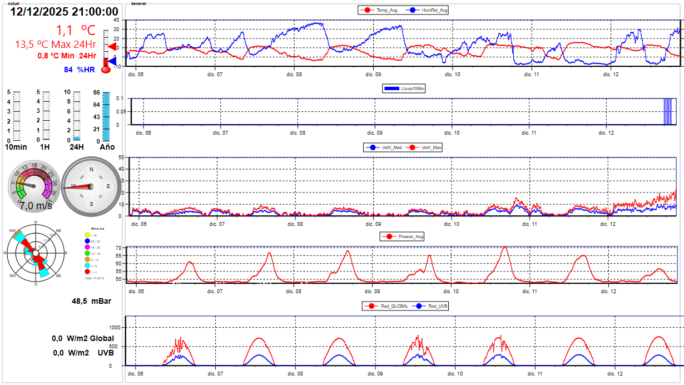This screenshot has height=385, width=684.
Task: Click the blue Rad_UVB legend marker
Action: coord(419,306)
